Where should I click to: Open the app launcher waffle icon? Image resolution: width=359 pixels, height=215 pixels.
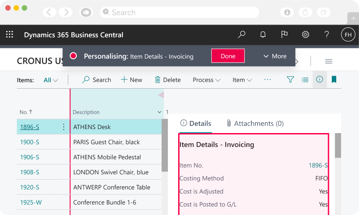tap(9, 34)
